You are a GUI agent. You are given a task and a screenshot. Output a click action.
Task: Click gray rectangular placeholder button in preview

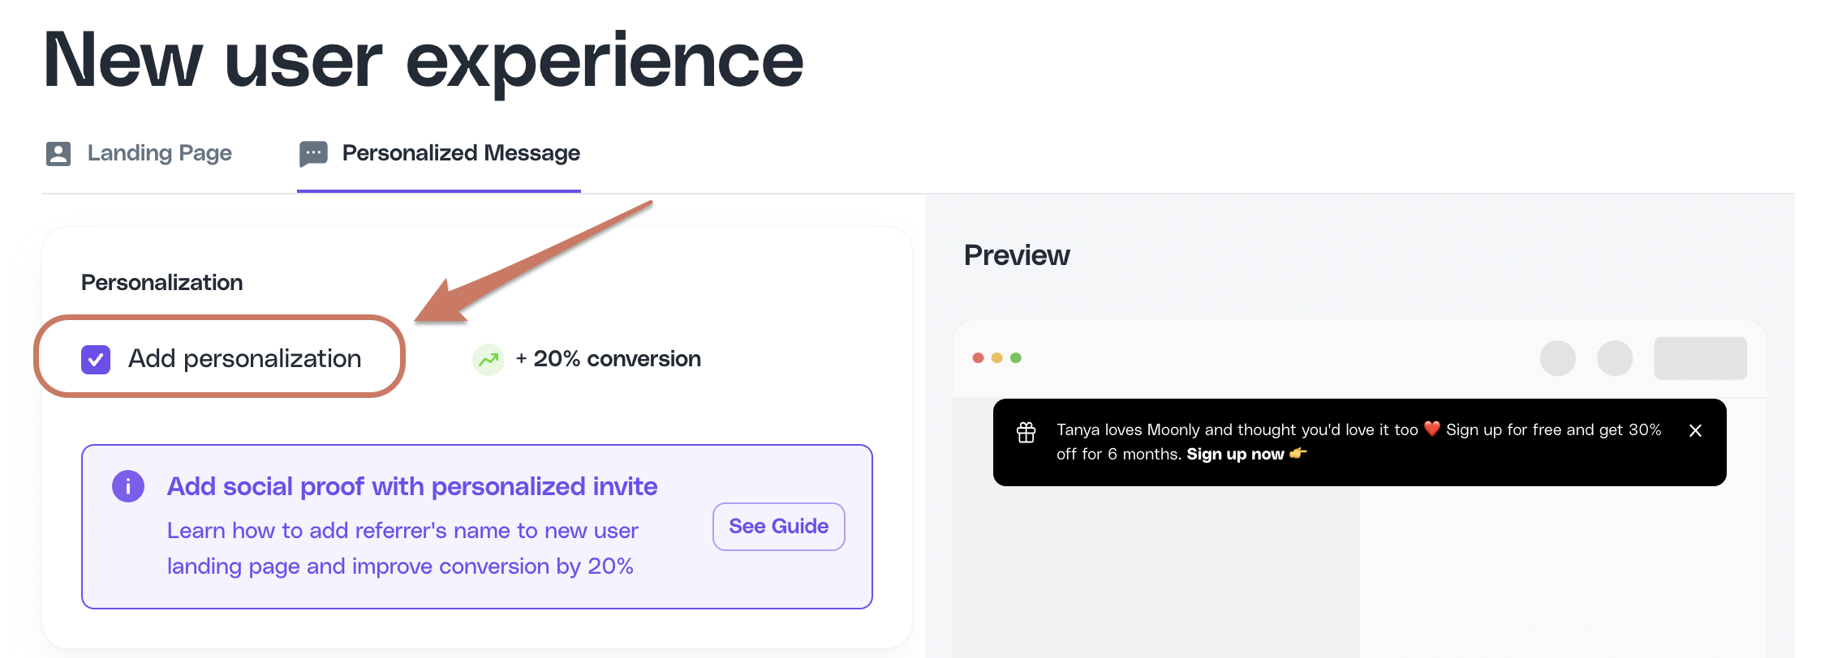[1701, 357]
